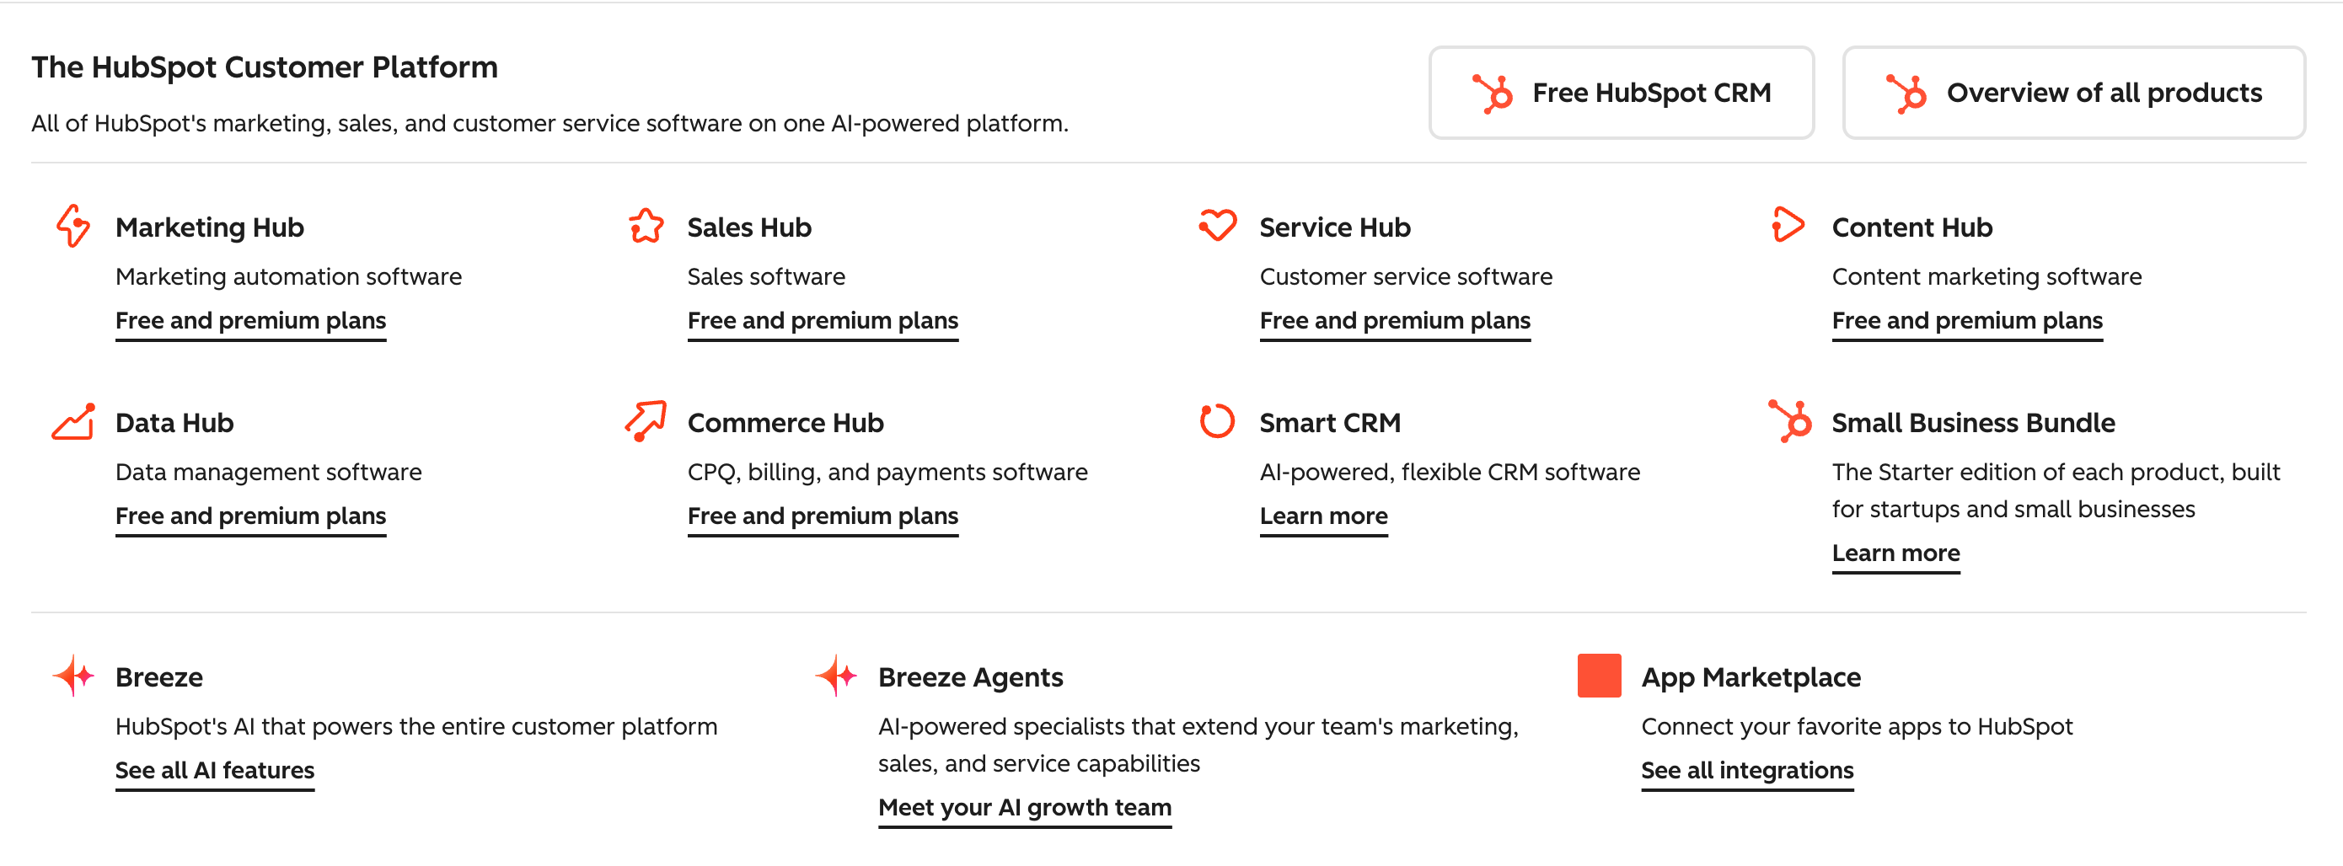Screen dimensions: 2343x866
Task: Click the Smart CRM circle icon
Action: pos(1217,420)
